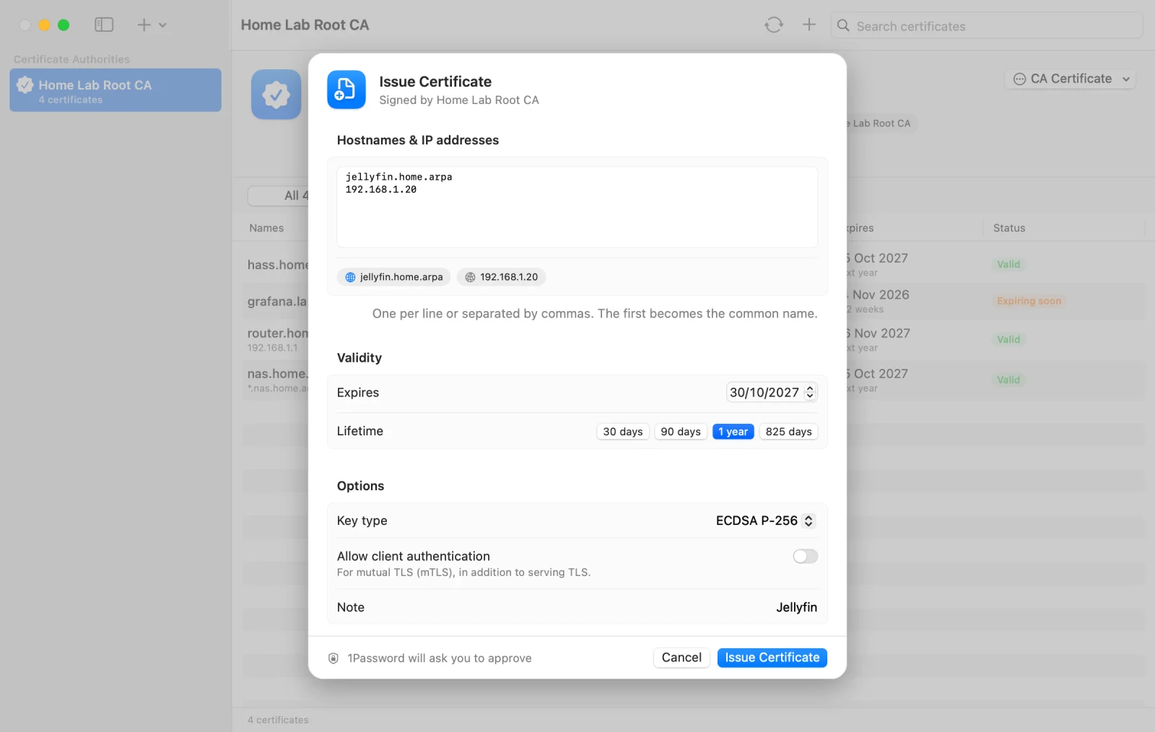Screen dimensions: 1155x732
Task: Click the jellyfin.home.arpa hostname chip
Action: click(x=393, y=277)
